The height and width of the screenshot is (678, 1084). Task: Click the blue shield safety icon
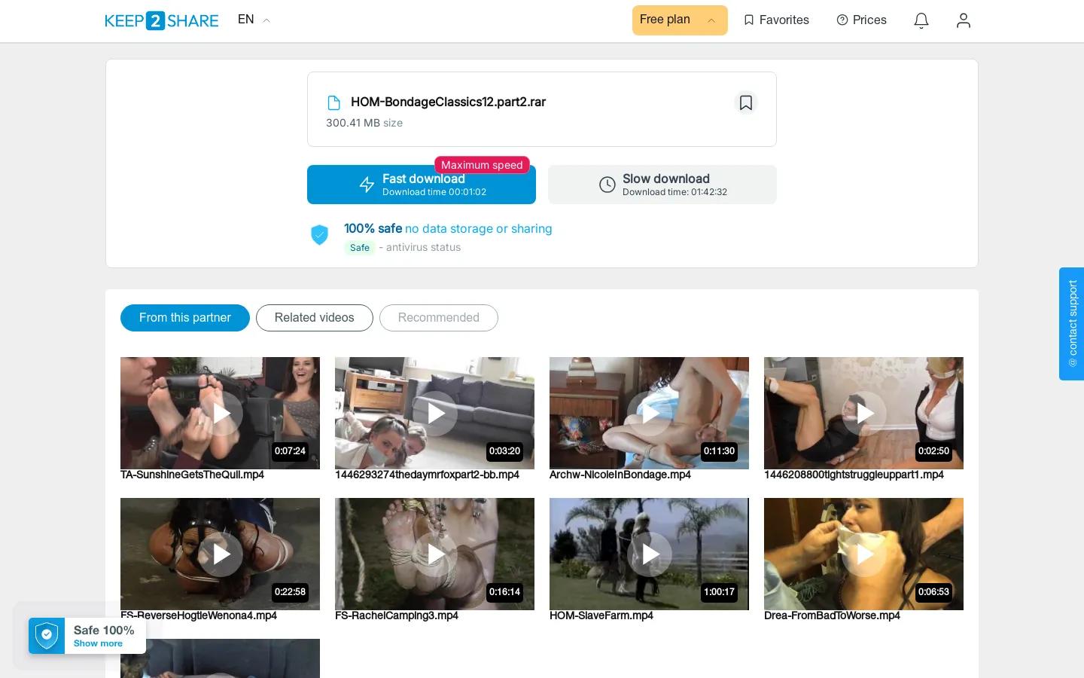click(320, 235)
